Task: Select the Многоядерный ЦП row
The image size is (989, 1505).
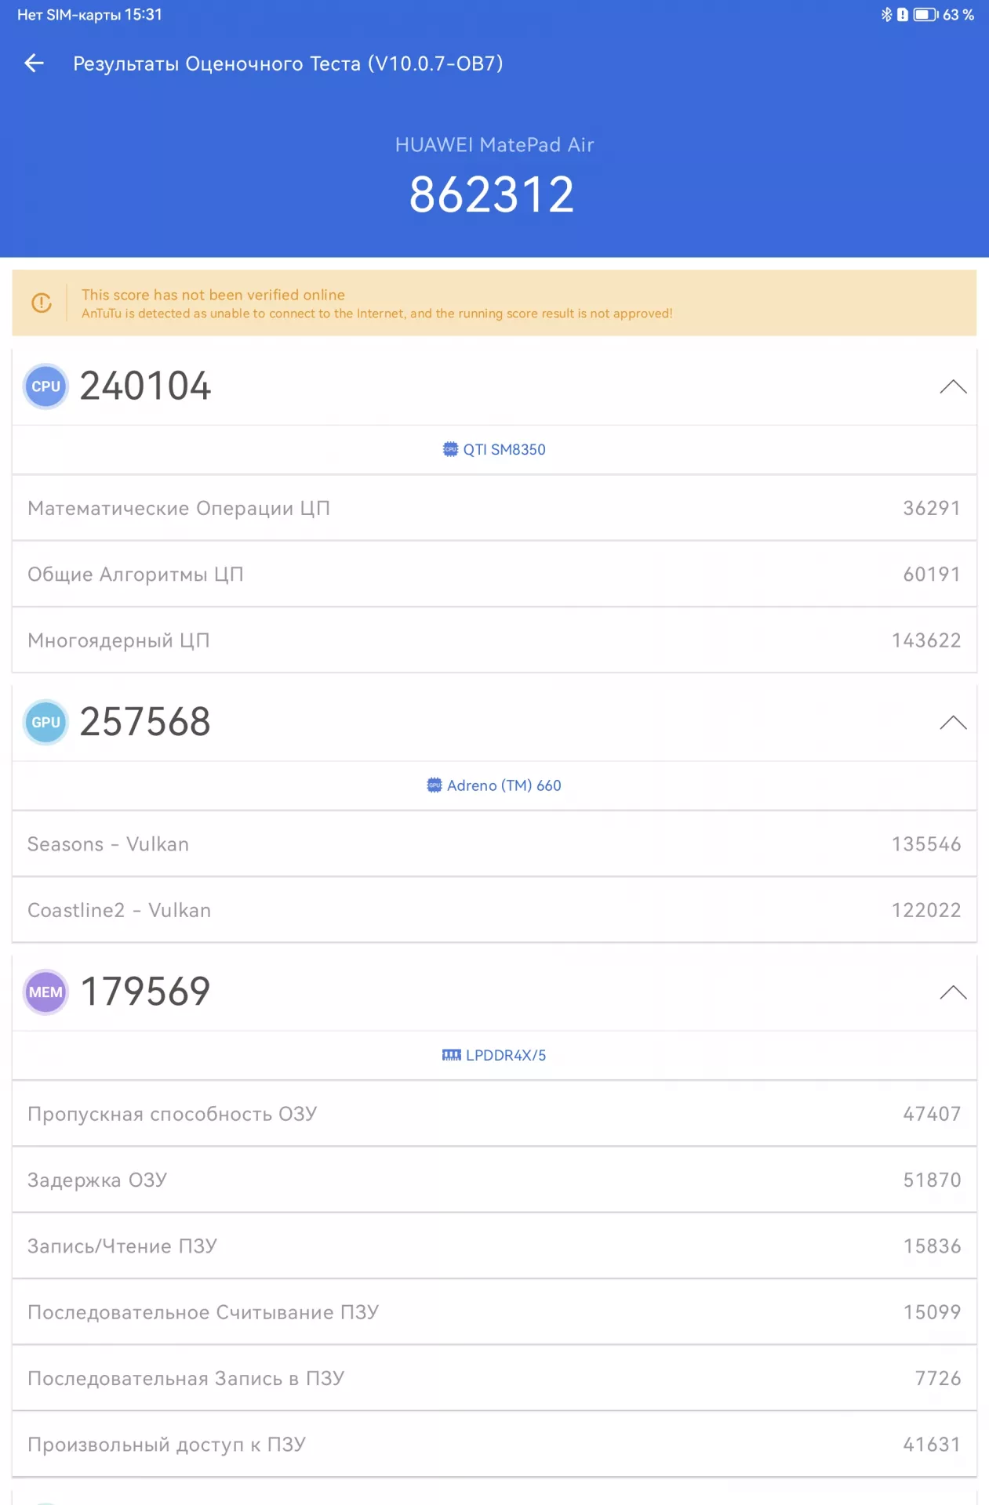Action: pyautogui.click(x=494, y=640)
